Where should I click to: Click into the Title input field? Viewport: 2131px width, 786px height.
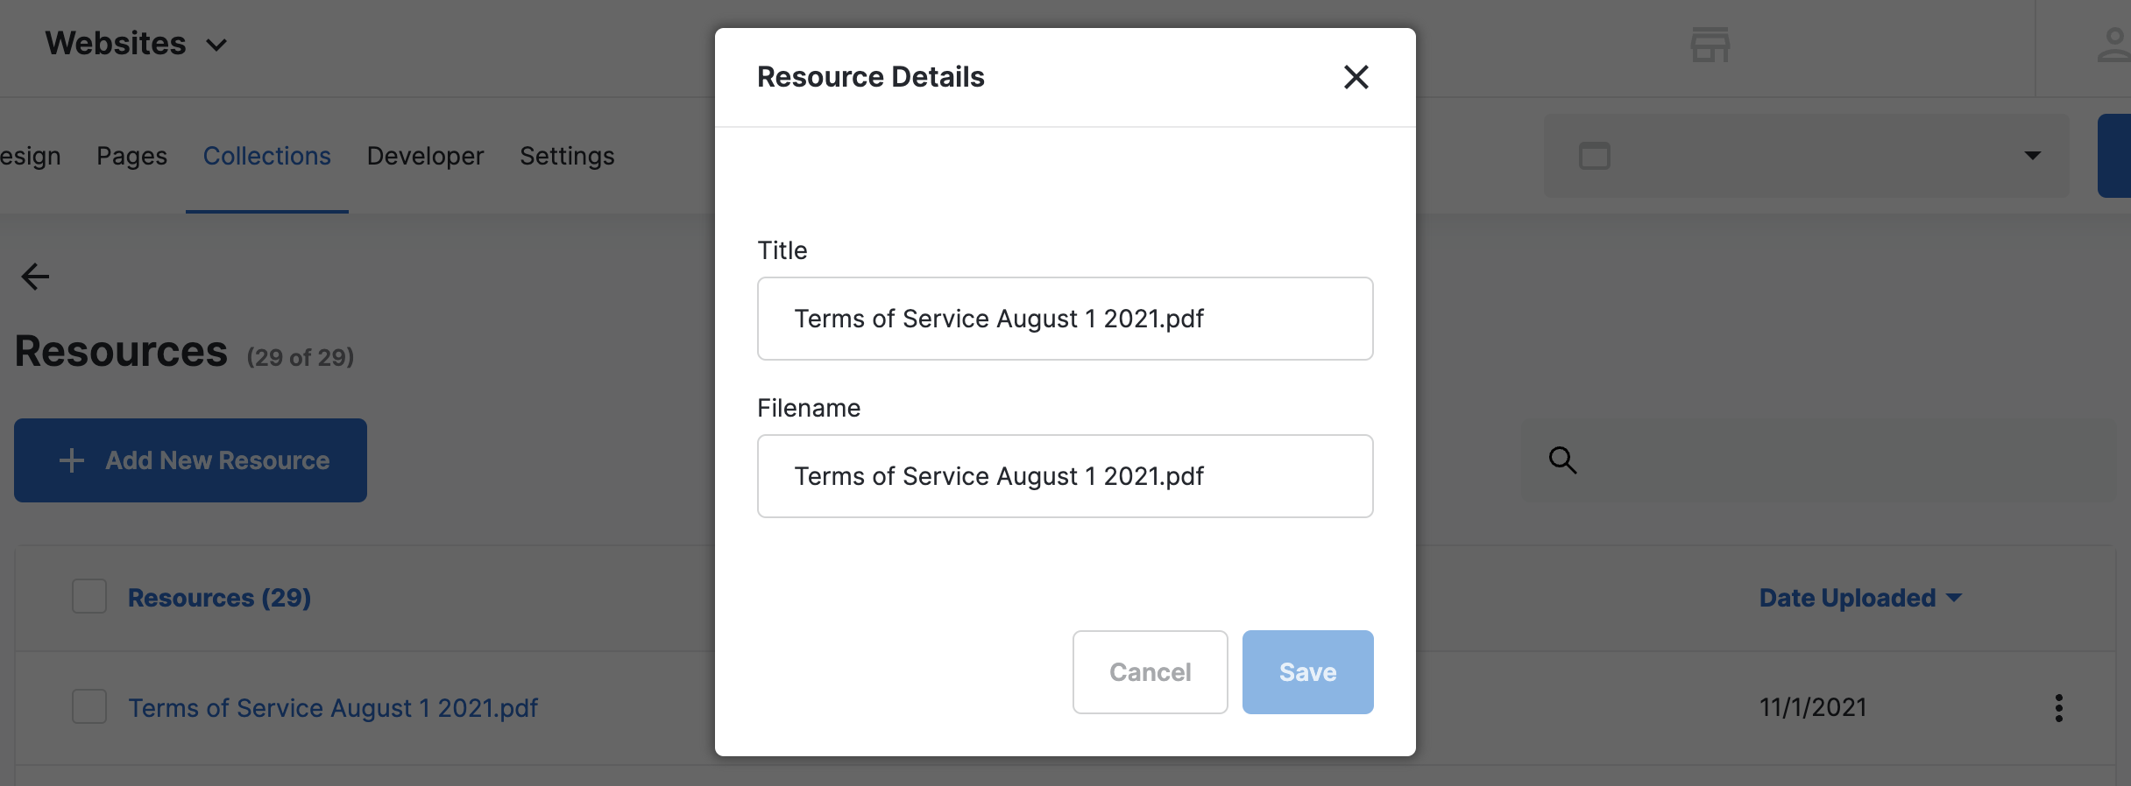1065,319
